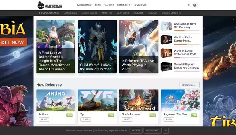
Task: Open the Aniimo game title link
Action: click(43, 114)
